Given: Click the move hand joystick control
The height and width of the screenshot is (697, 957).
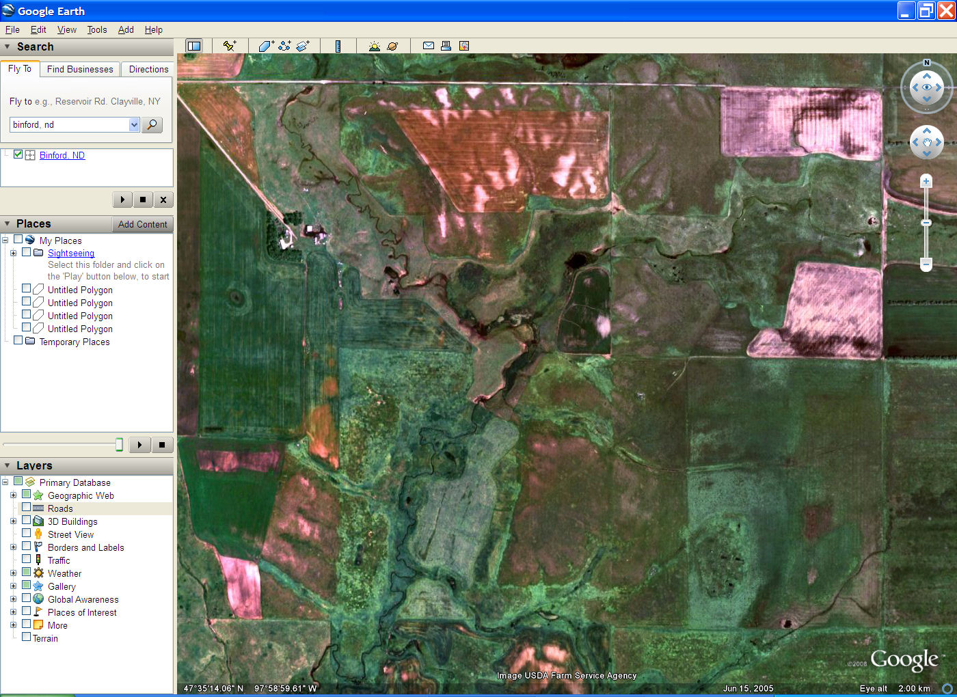Looking at the screenshot, I should pos(927,142).
